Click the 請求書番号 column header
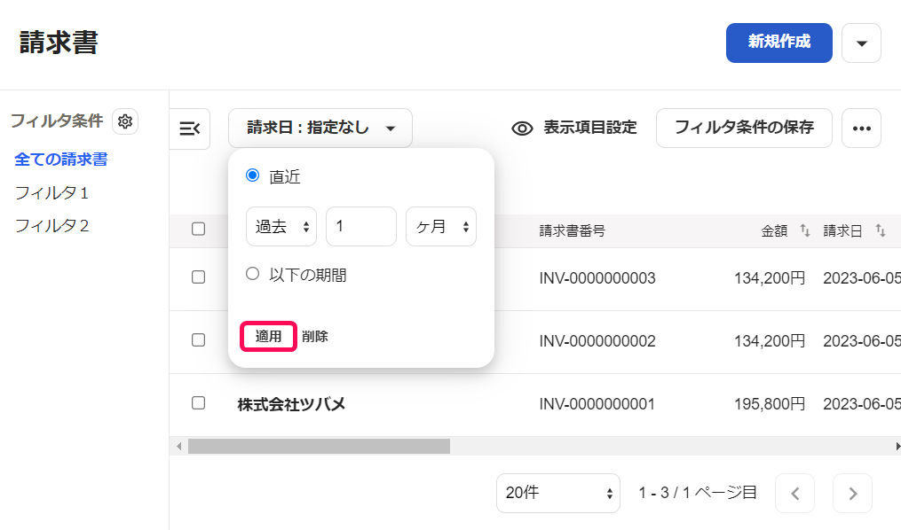The image size is (901, 530). tap(572, 230)
